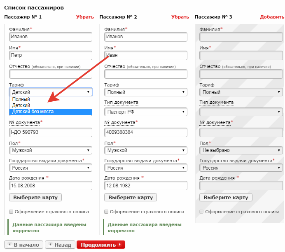Screen dimensions: 285x252
Task: Open Тариф dropdown of passenger 1
Action: click(51, 92)
